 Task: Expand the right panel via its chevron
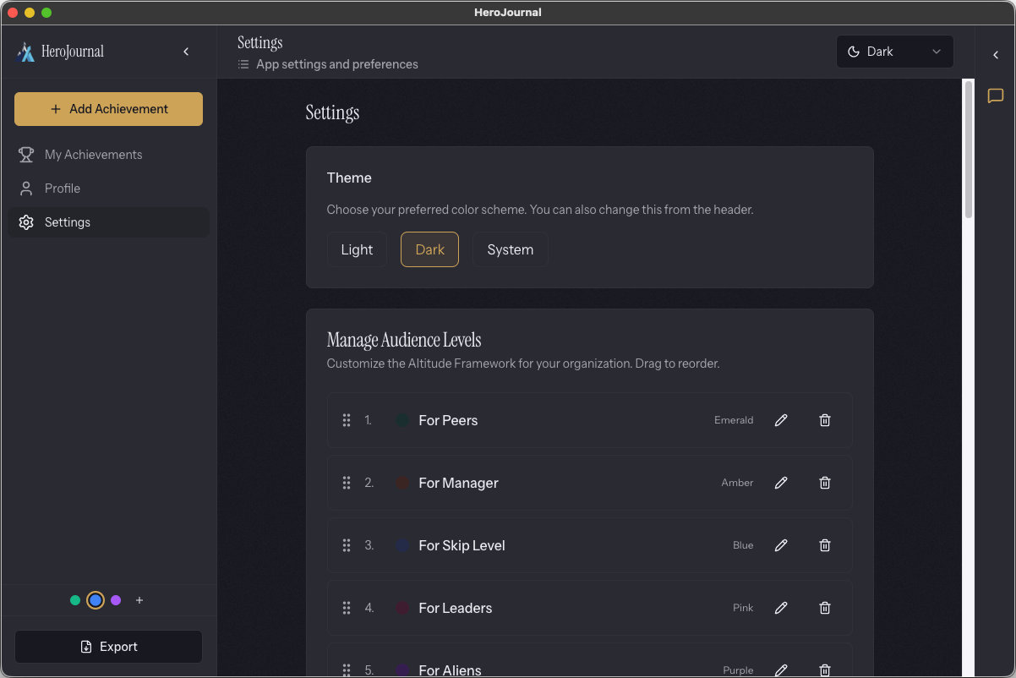995,55
